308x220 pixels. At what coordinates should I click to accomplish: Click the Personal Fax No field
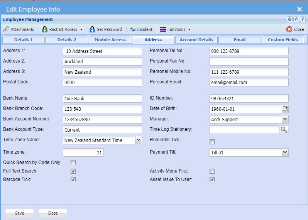tap(249, 61)
